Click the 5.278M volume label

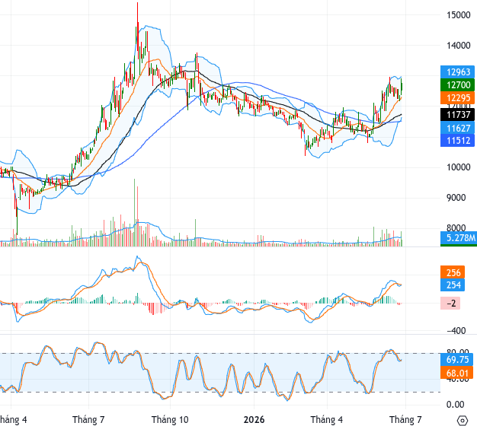pyautogui.click(x=459, y=238)
